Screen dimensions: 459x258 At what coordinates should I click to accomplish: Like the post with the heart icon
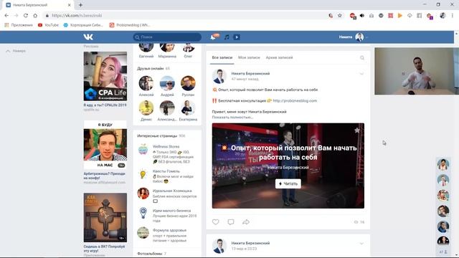click(216, 222)
